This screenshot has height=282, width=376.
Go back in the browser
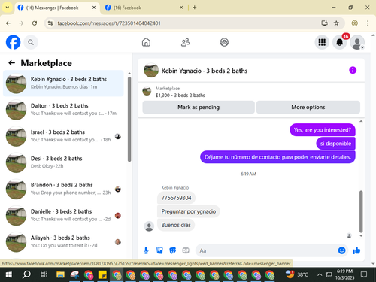tap(8, 23)
